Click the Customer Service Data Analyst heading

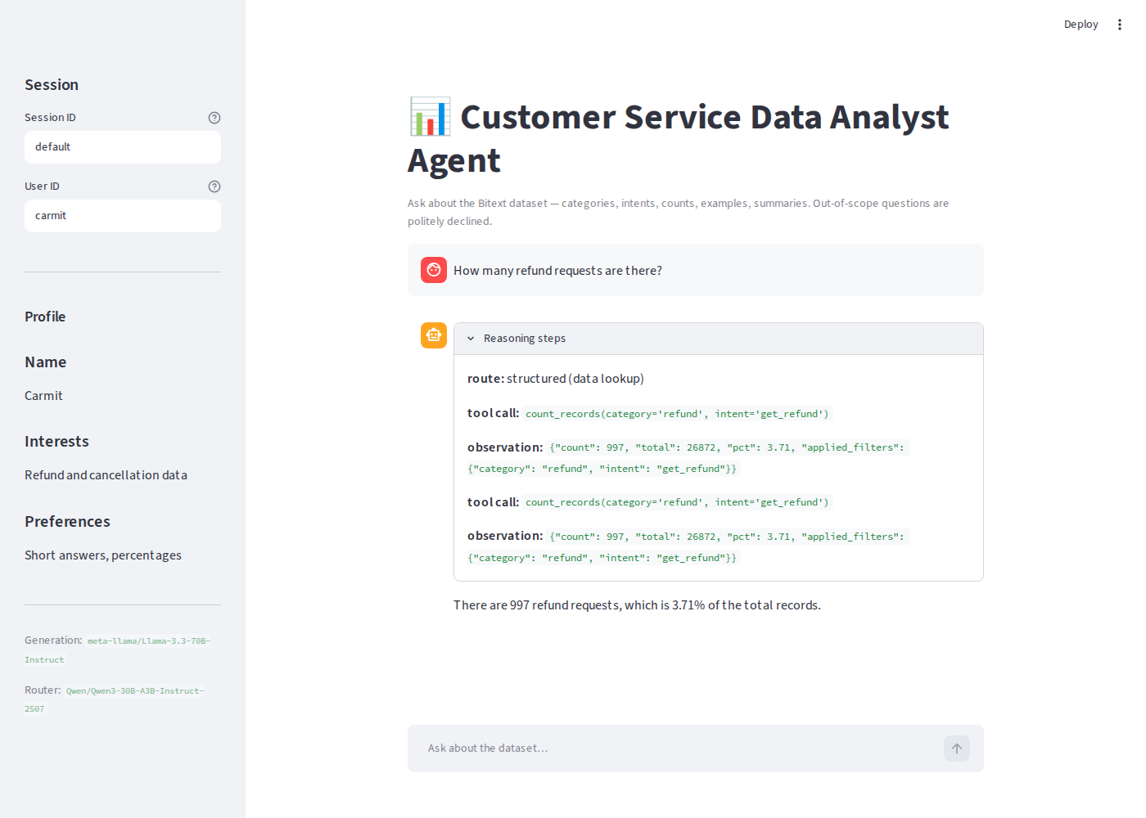(679, 139)
